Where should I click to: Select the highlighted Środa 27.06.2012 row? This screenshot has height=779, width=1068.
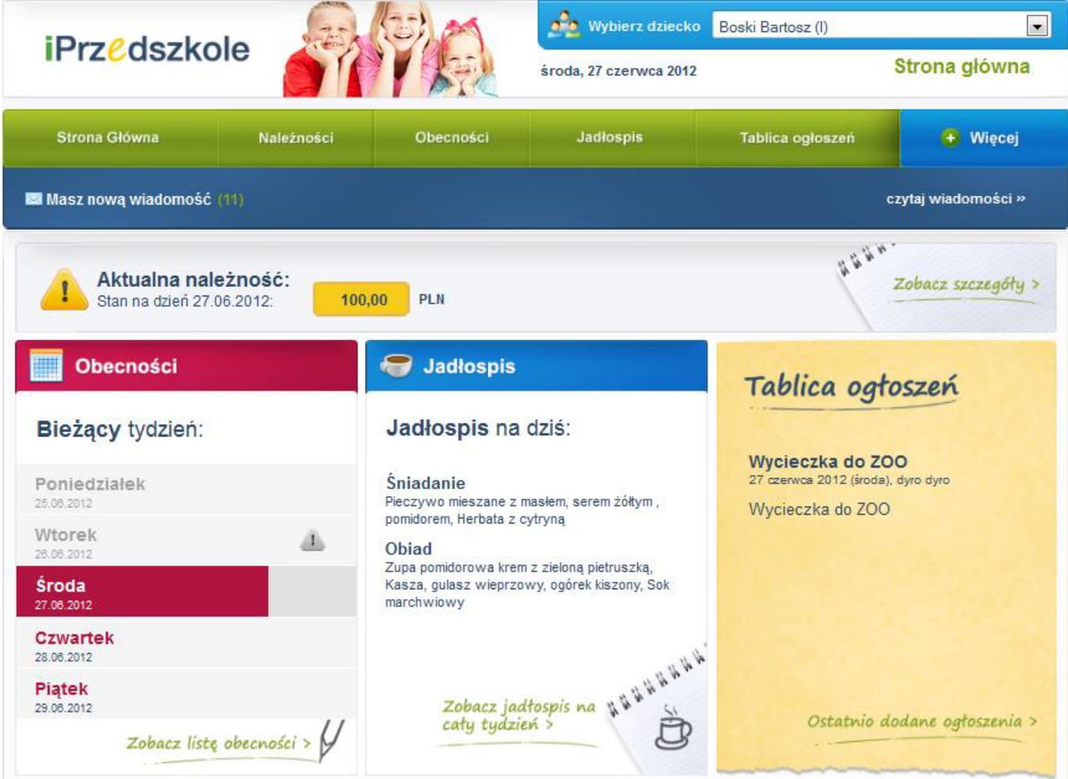tap(186, 591)
